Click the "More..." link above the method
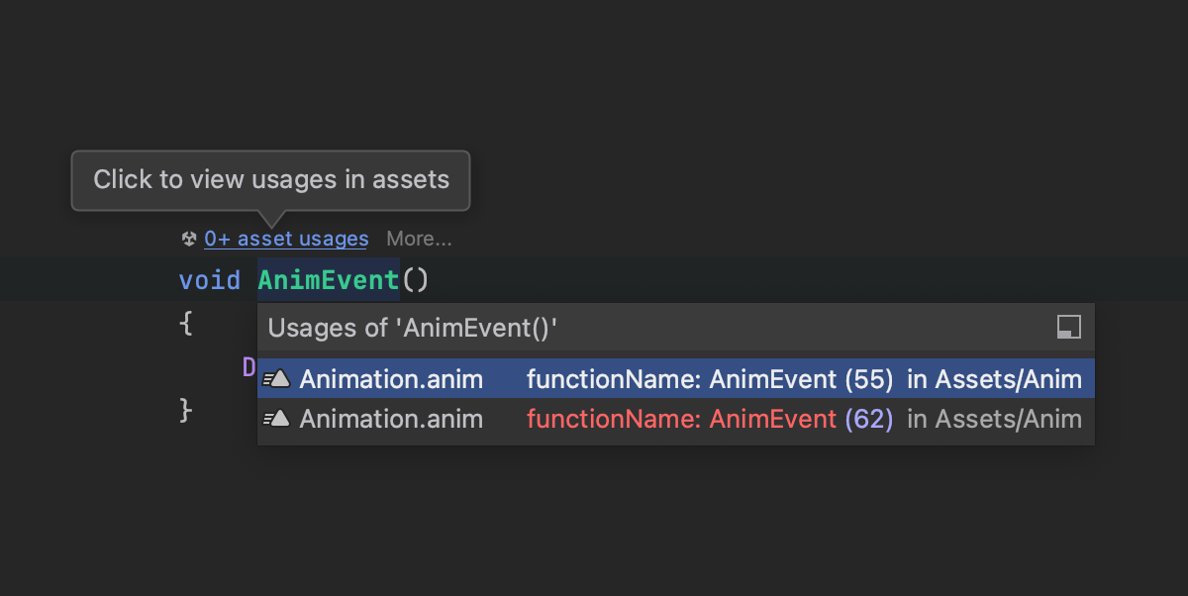1188x596 pixels. point(419,239)
